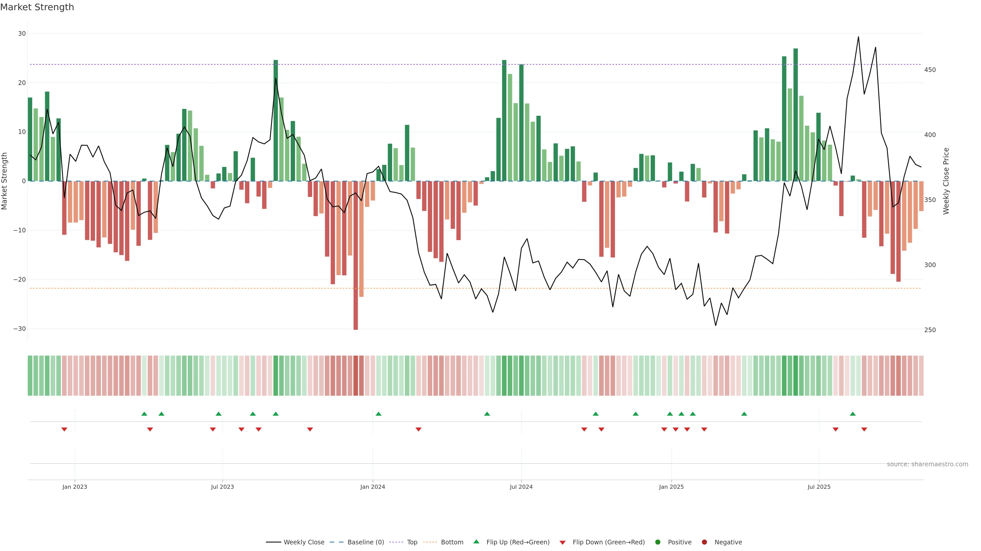Click red Flip Down triangle icon in legend
The height and width of the screenshot is (551, 981).
click(x=563, y=542)
